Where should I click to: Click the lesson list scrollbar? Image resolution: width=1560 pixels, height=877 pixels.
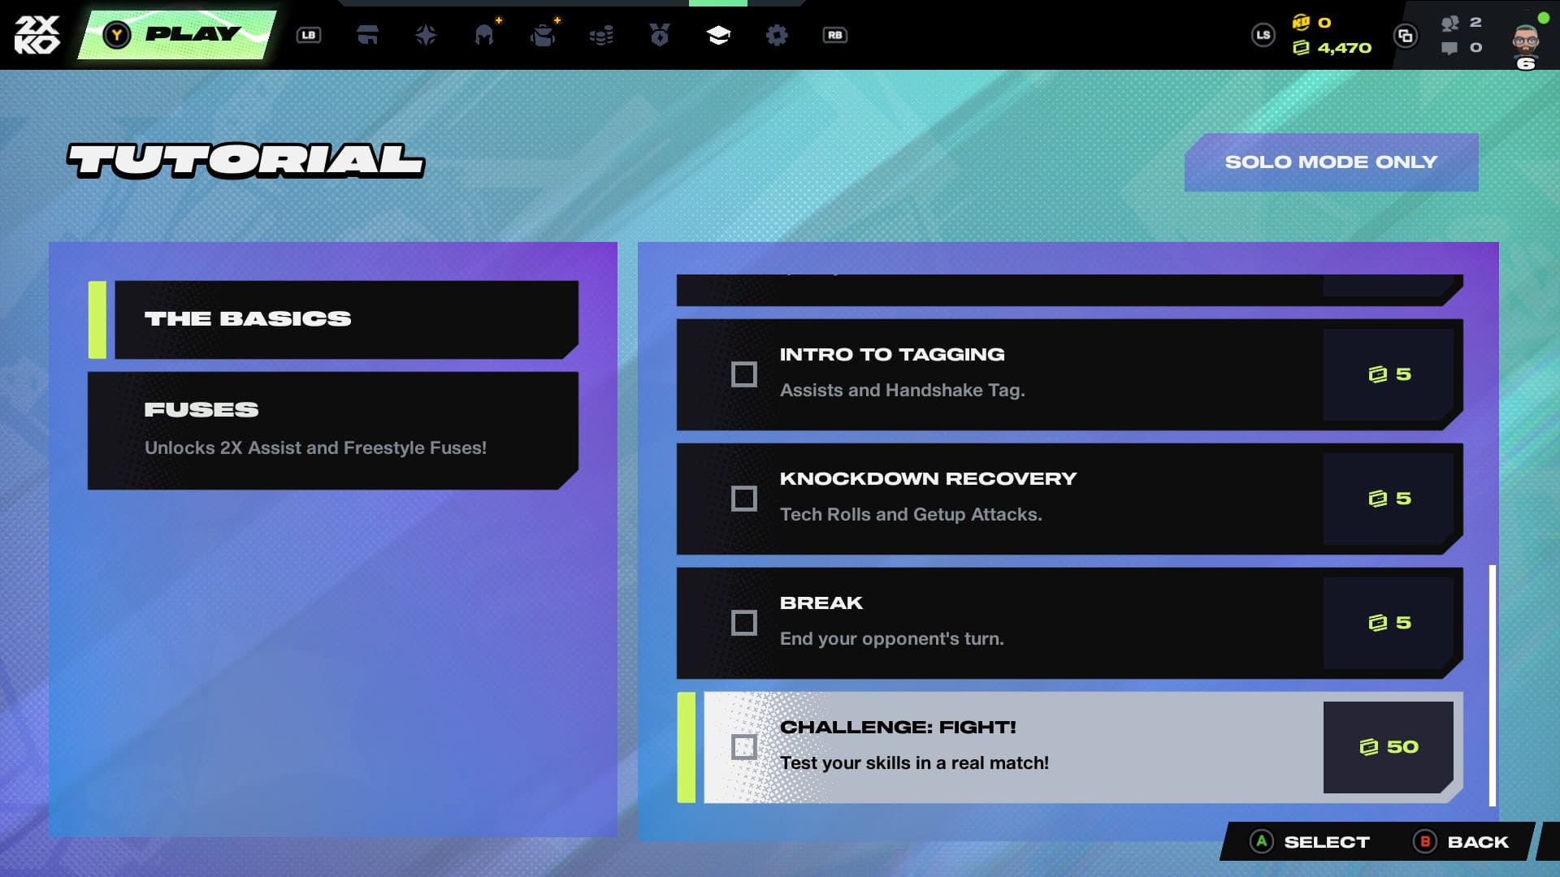point(1492,685)
